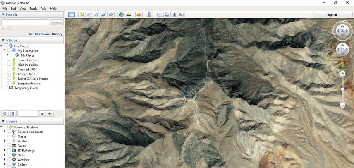Click the Places panel magnifier search icon
This screenshot has width=354, height=168.
pos(5,113)
